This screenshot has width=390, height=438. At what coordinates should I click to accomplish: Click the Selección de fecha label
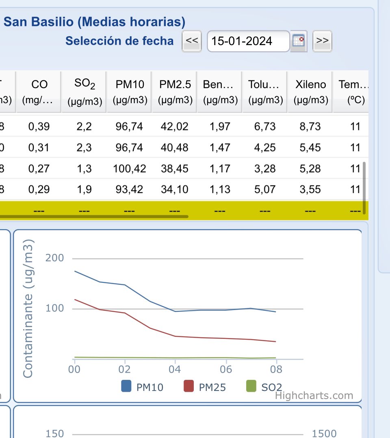[x=119, y=41]
